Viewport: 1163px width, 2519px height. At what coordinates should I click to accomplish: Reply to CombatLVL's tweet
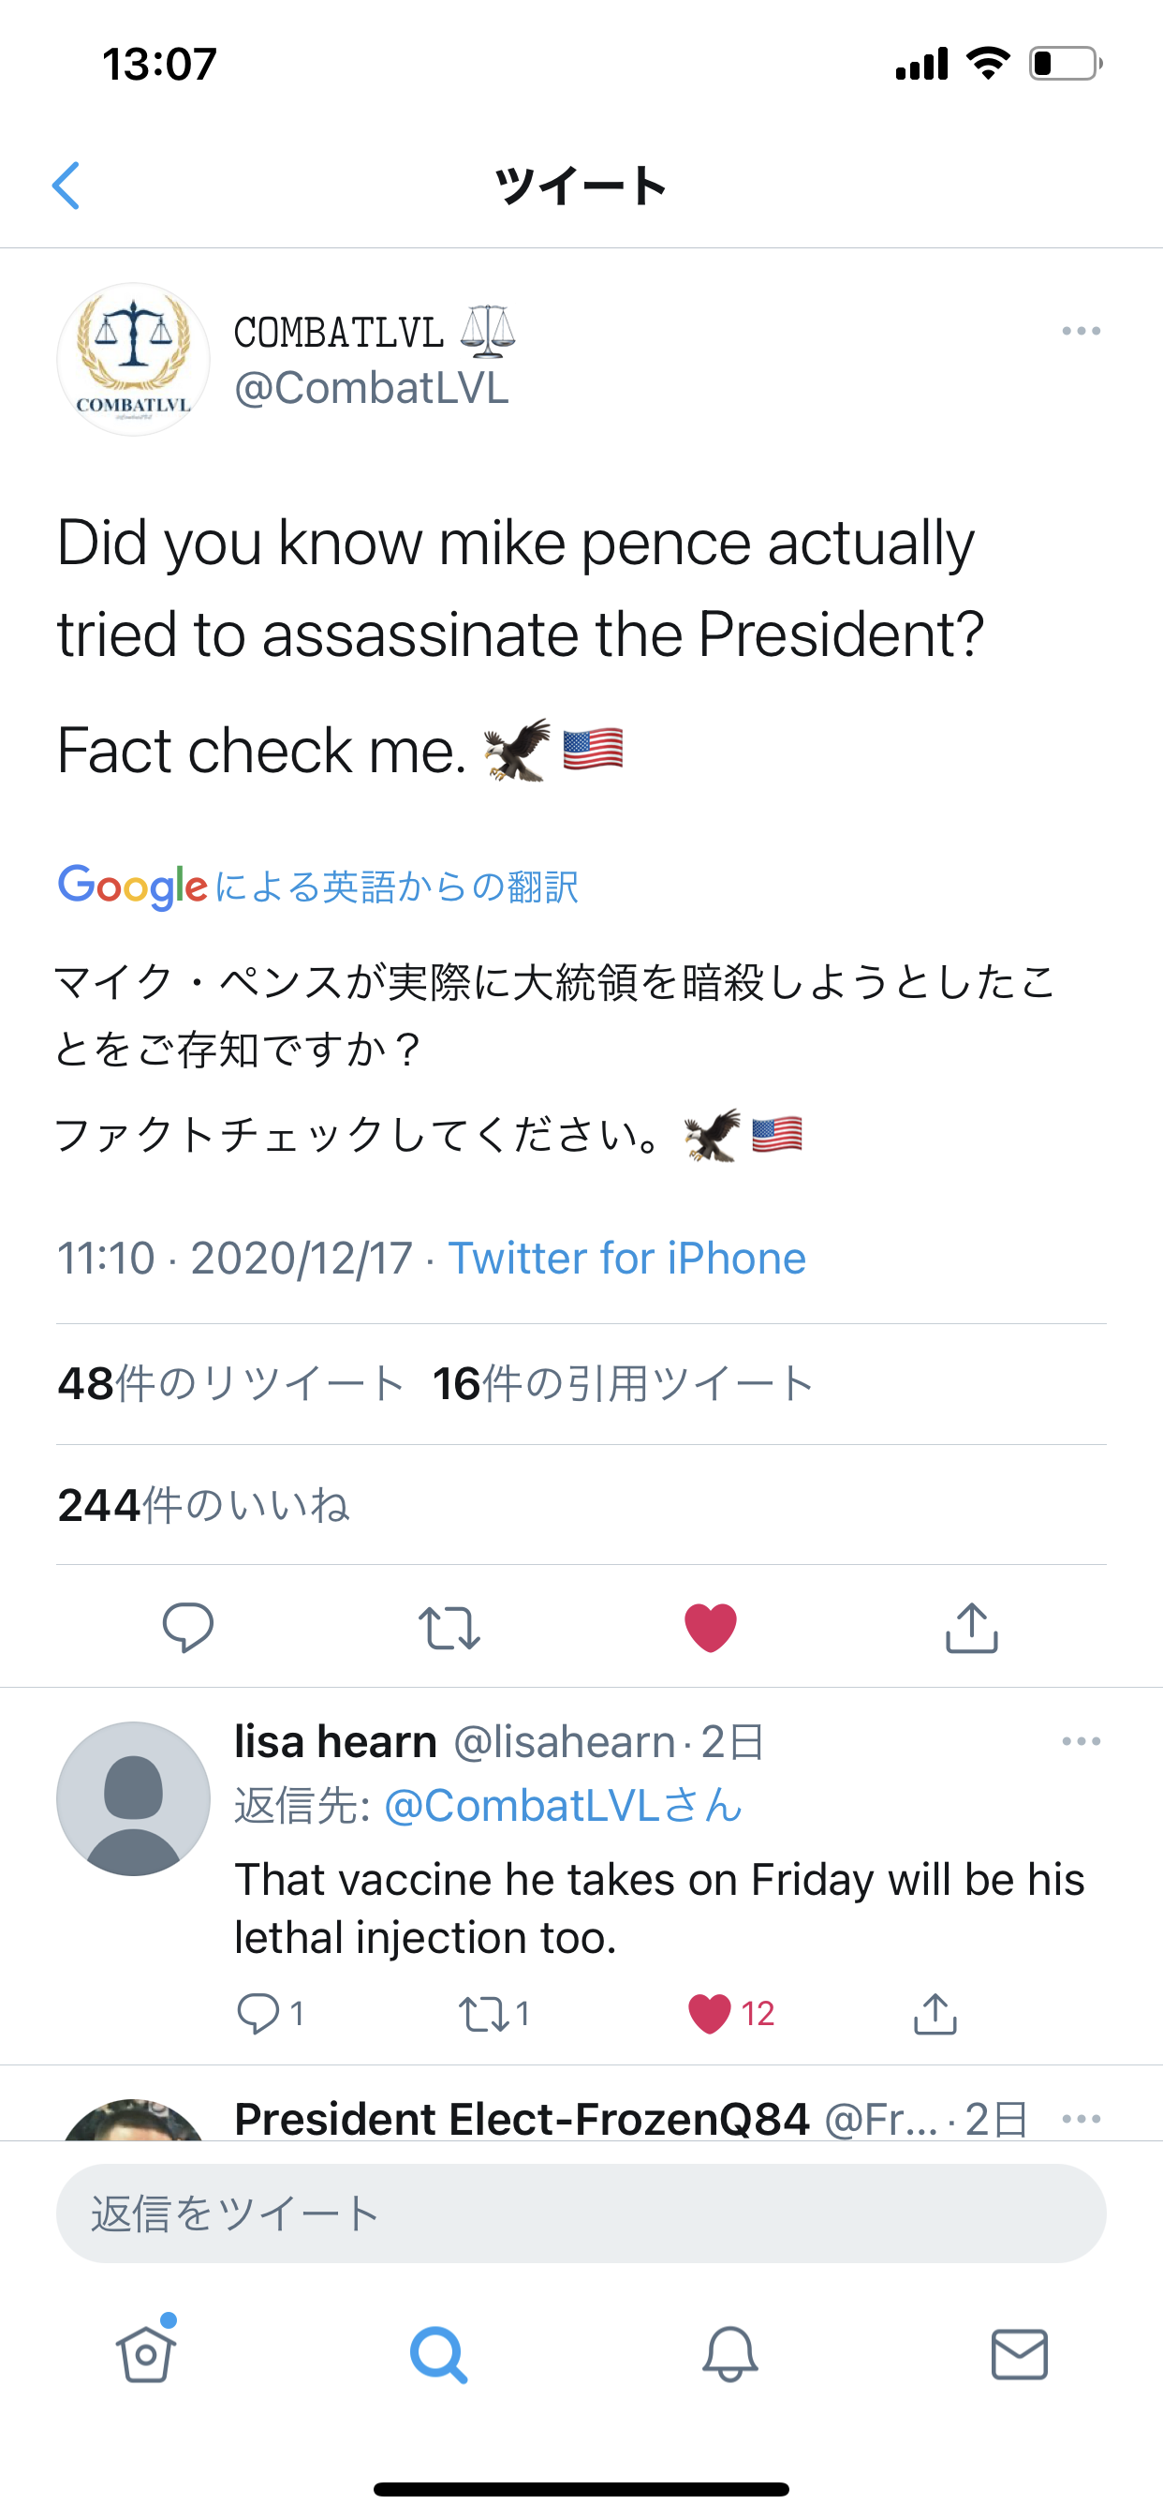pos(189,1626)
